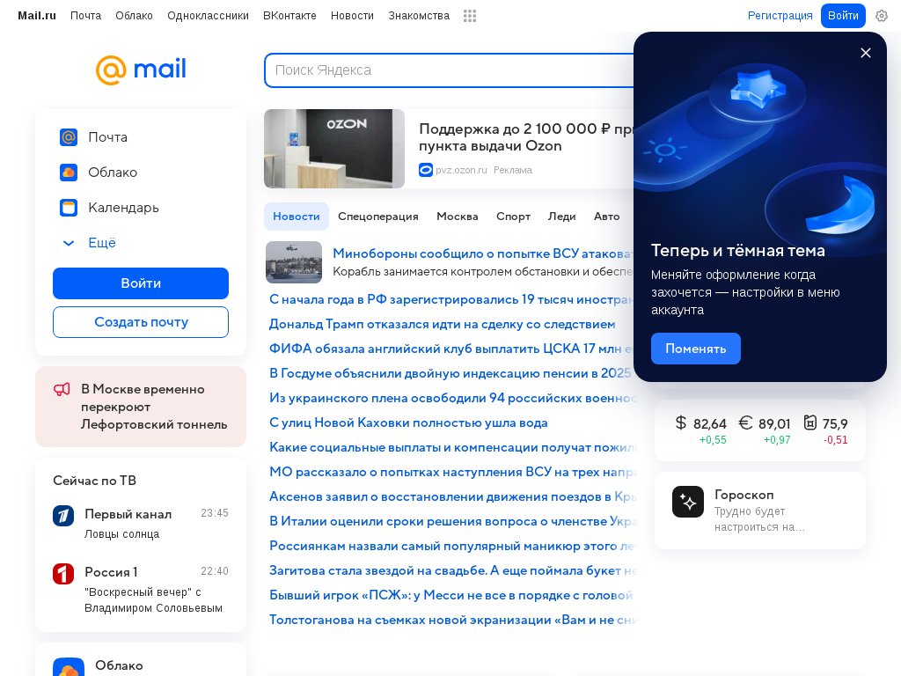Click the Календарь calendar icon in sidebar
The image size is (901, 676).
69,208
